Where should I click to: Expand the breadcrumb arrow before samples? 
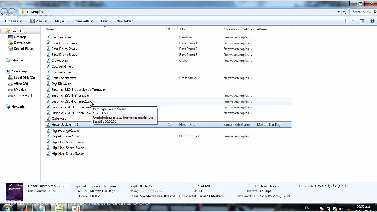27,12
